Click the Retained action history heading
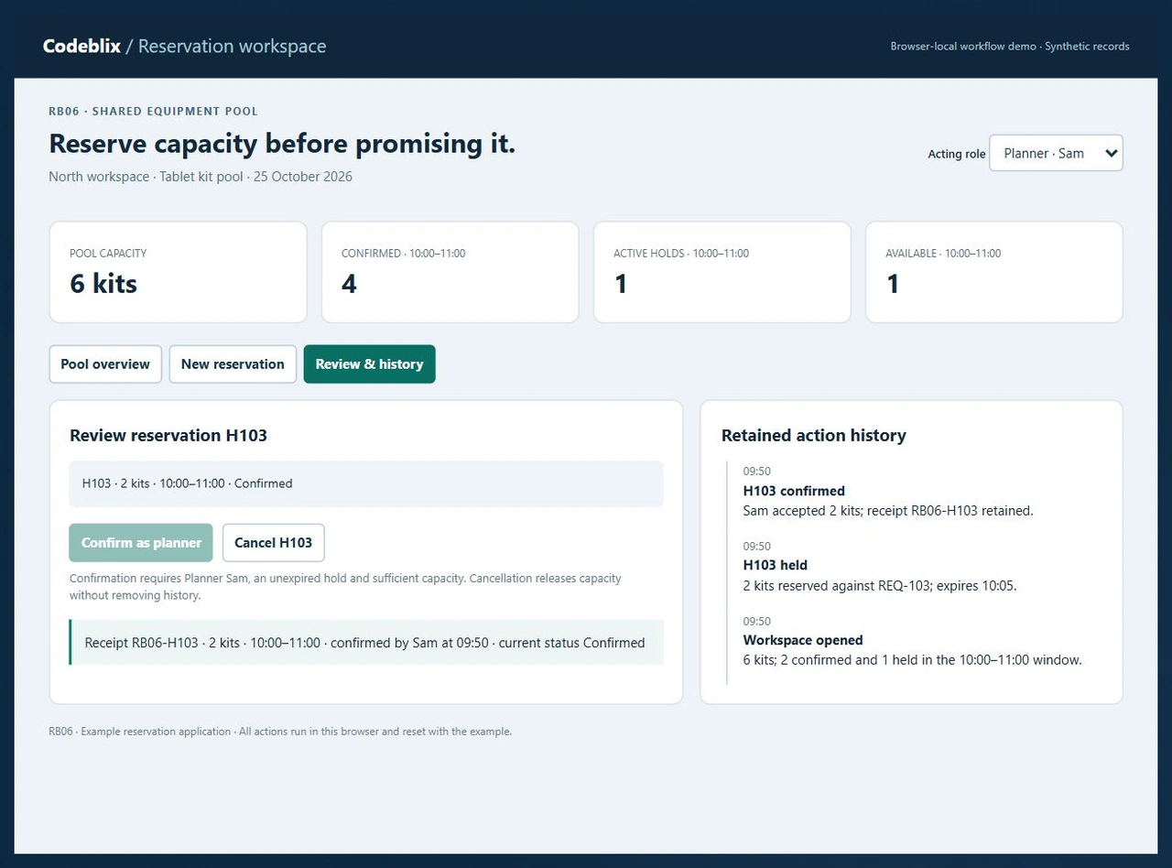The image size is (1172, 868). click(x=813, y=435)
